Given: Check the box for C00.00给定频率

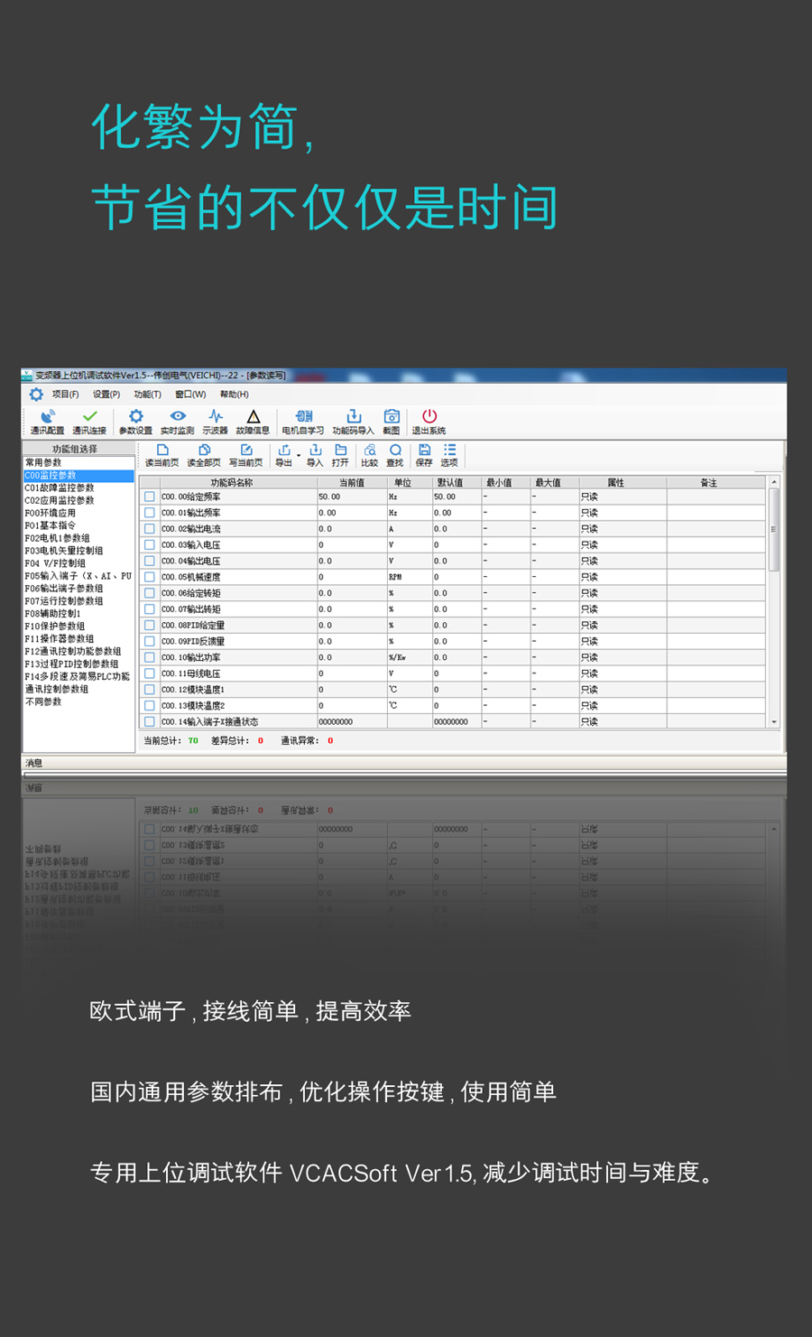Looking at the screenshot, I should [x=150, y=497].
